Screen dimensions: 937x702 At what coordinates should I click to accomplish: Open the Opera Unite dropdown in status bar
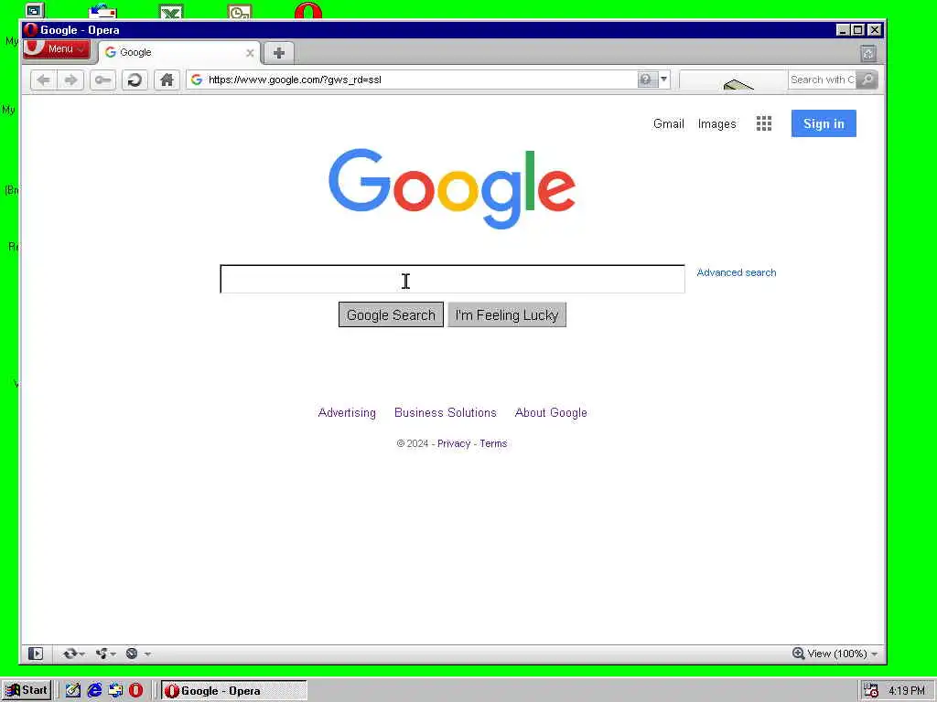coord(105,654)
